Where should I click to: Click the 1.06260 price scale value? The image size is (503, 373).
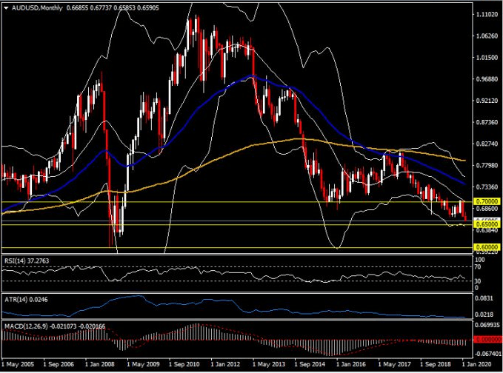click(x=487, y=36)
